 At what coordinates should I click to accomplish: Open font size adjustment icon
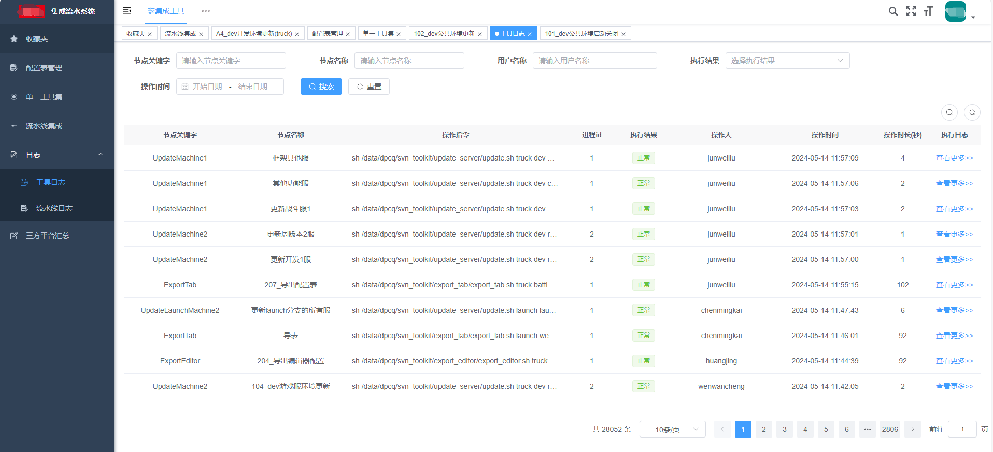[x=928, y=11]
